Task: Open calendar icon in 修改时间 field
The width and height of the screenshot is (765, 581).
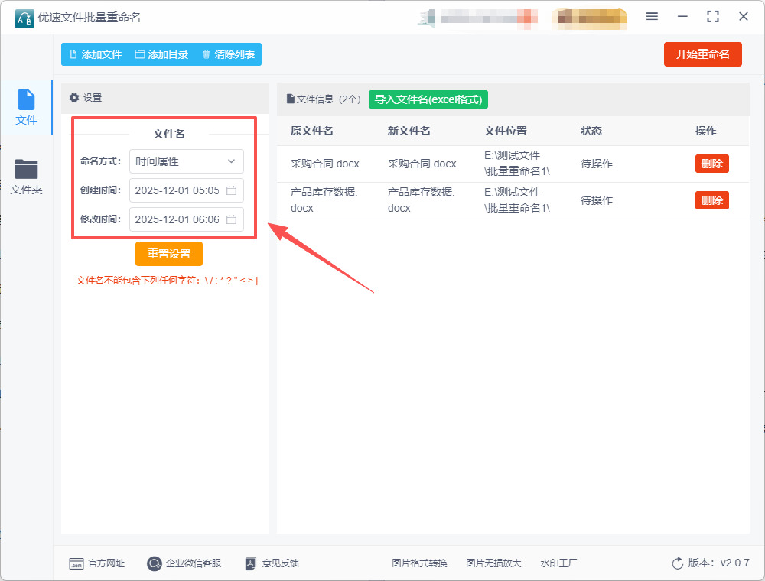Action: click(232, 219)
